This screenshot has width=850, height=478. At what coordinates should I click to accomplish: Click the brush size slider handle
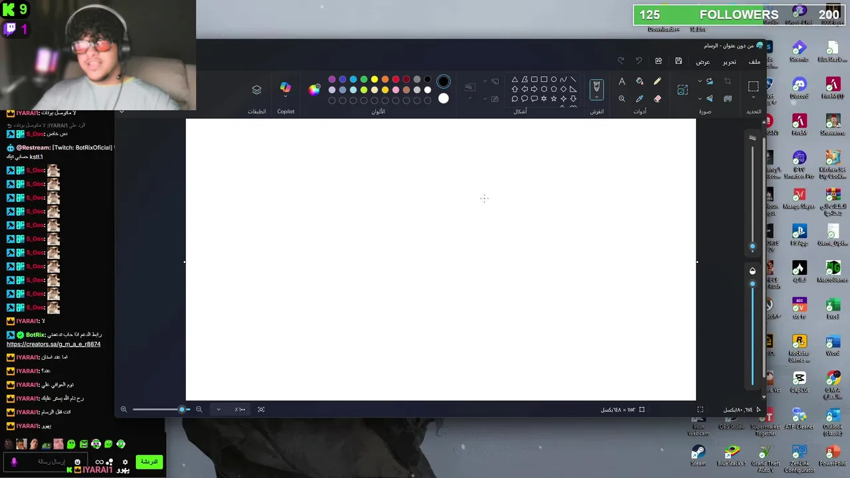[x=752, y=247]
